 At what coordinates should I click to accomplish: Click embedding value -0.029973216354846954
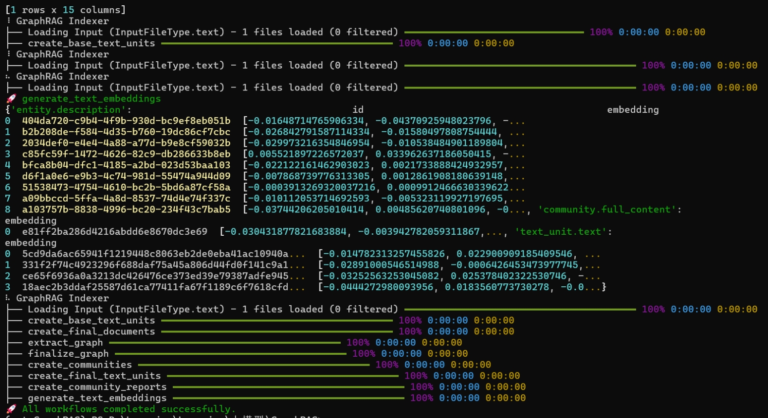tap(309, 143)
